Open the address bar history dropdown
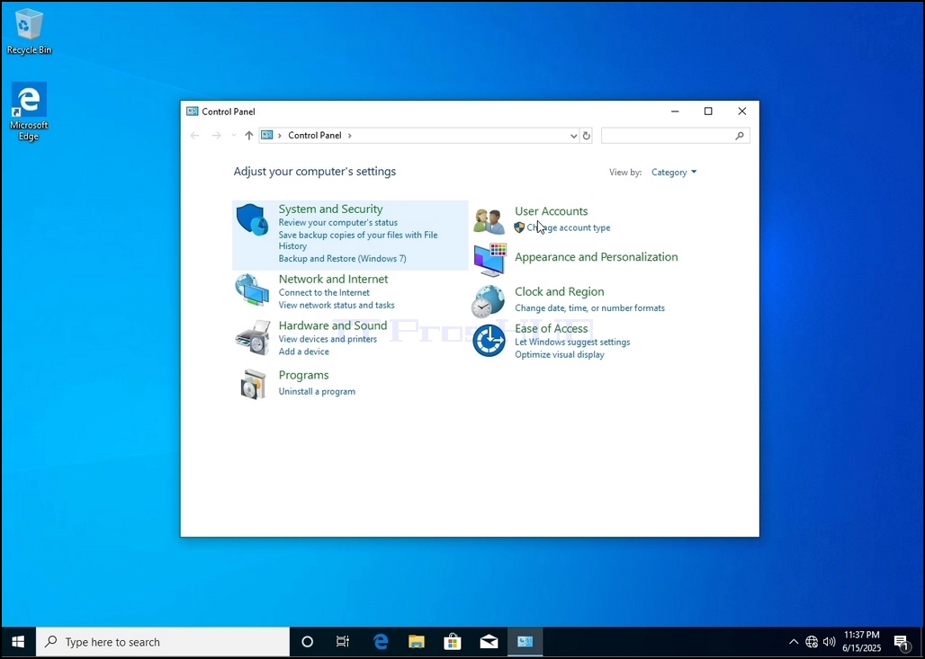The image size is (925, 659). click(573, 136)
